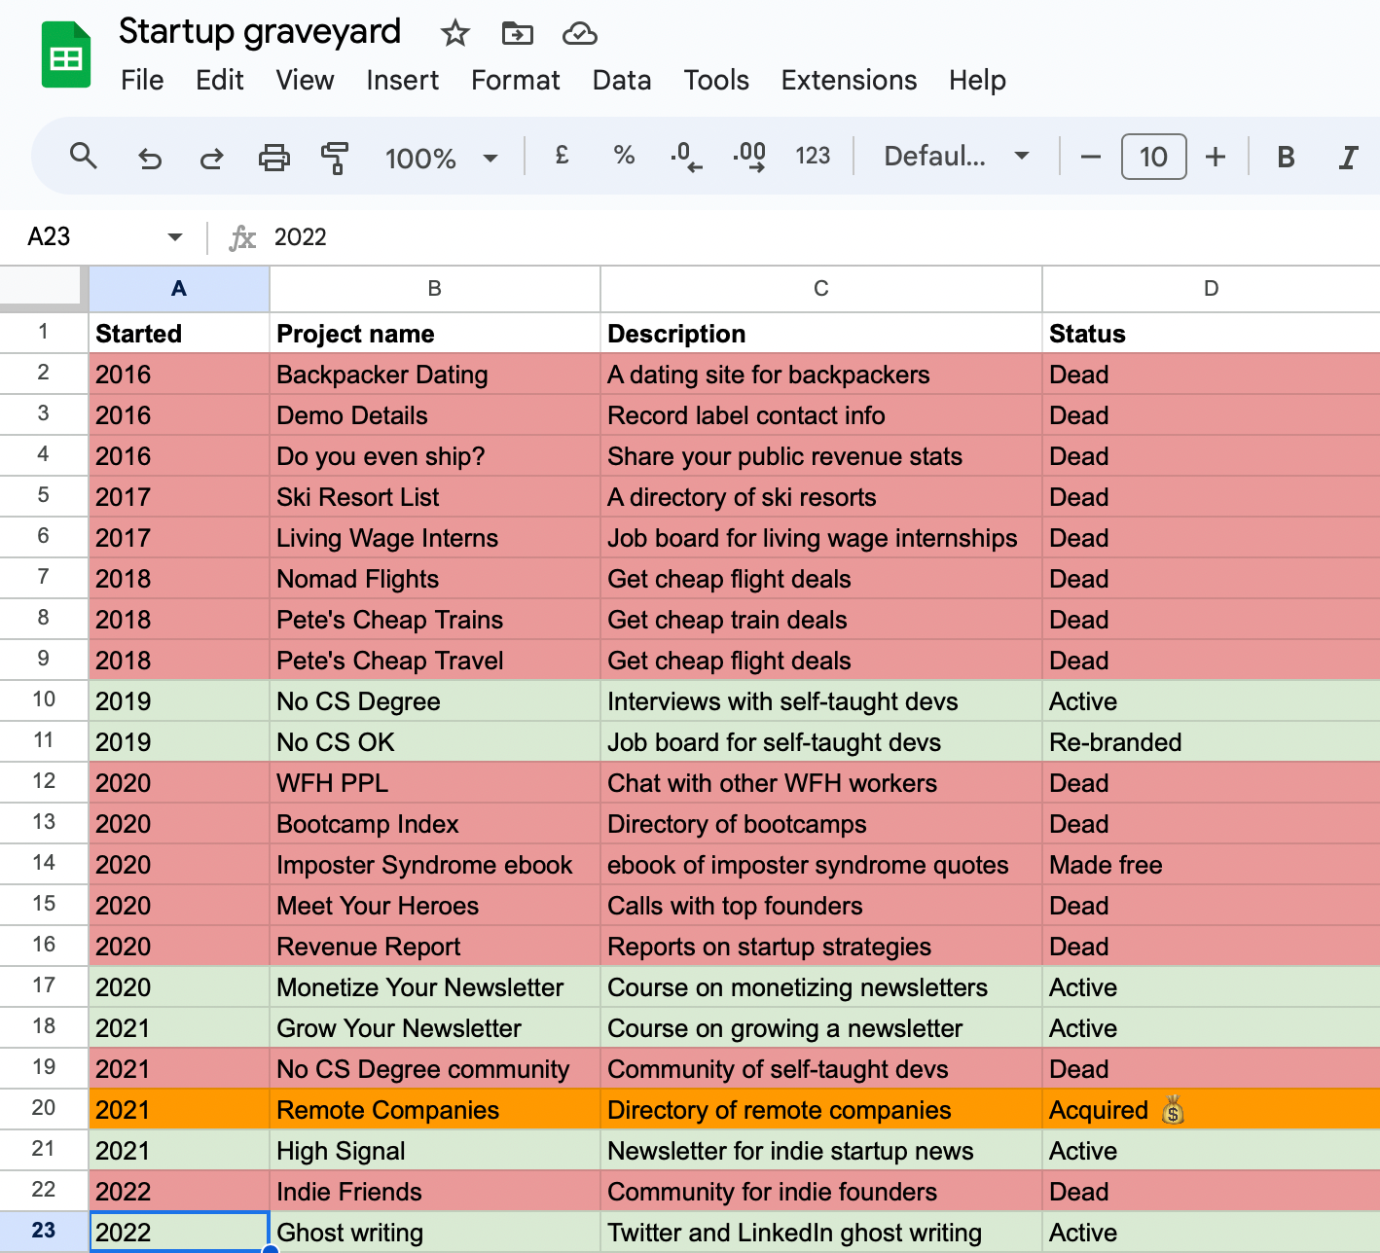Open the print dialog

(x=273, y=156)
